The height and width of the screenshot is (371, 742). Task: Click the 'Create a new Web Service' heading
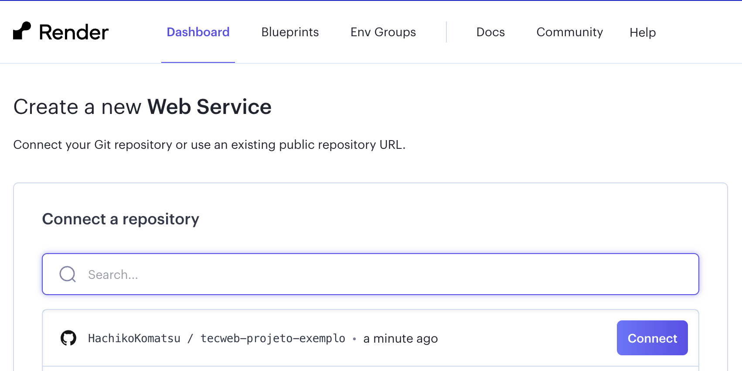[143, 107]
